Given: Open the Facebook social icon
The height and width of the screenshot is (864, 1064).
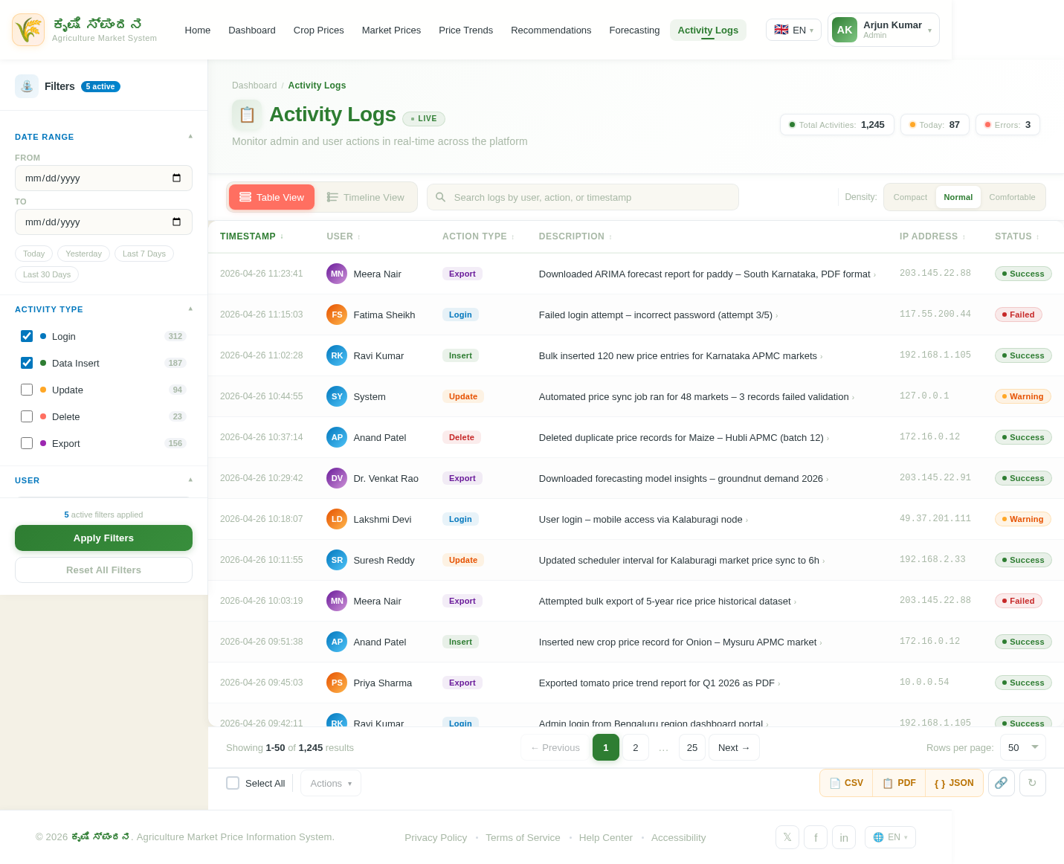Looking at the screenshot, I should tap(816, 837).
